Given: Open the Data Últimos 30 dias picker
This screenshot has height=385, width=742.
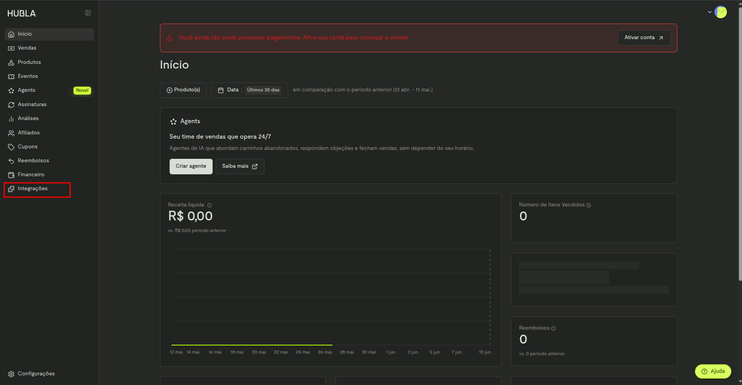Looking at the screenshot, I should click(x=249, y=90).
